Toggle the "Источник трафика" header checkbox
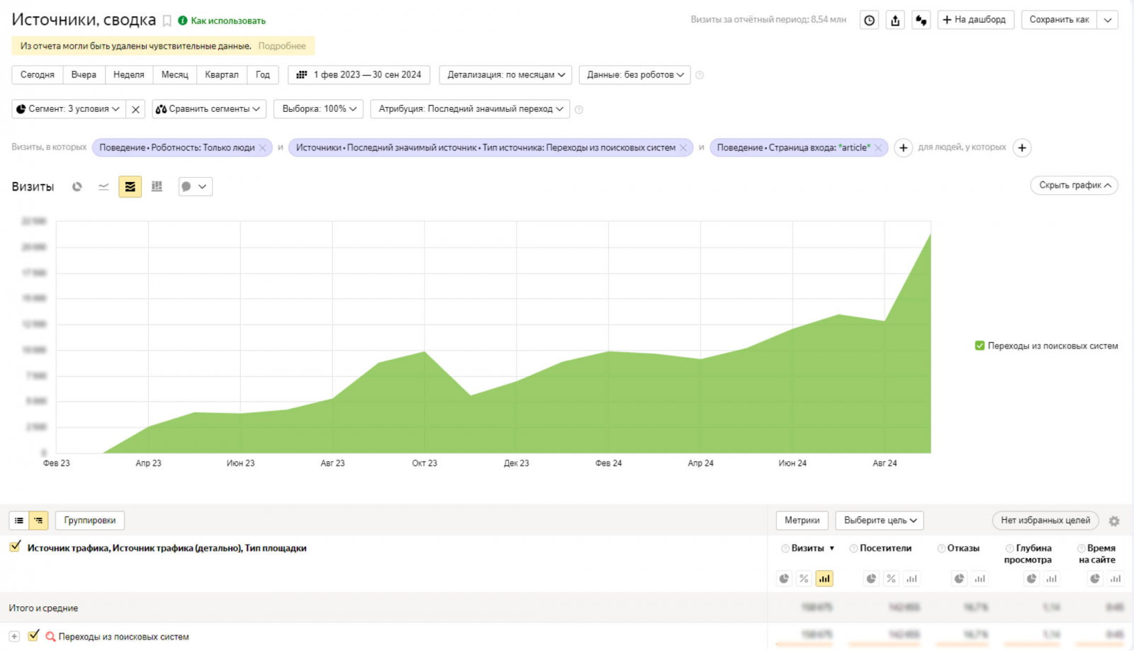Image resolution: width=1134 pixels, height=651 pixels. click(x=15, y=547)
